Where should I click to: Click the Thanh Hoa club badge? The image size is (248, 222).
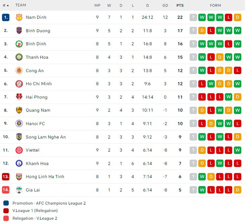tap(19, 57)
